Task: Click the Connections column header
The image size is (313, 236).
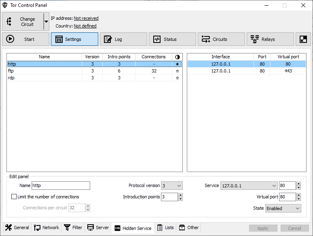Action: 154,57
